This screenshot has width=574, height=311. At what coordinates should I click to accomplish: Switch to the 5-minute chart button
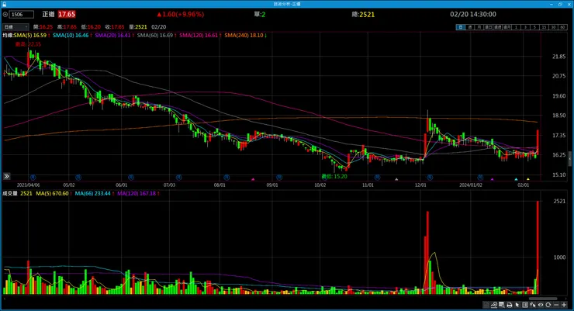[x=534, y=27]
